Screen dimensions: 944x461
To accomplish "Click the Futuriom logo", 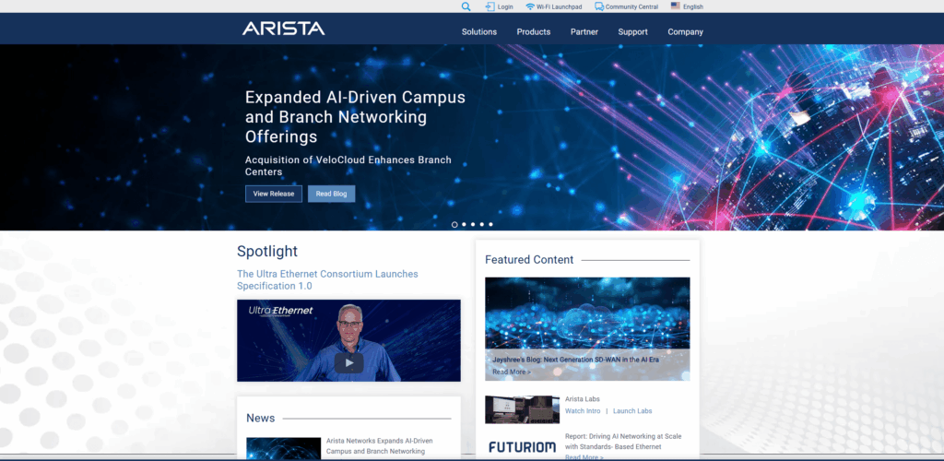I will [x=522, y=447].
